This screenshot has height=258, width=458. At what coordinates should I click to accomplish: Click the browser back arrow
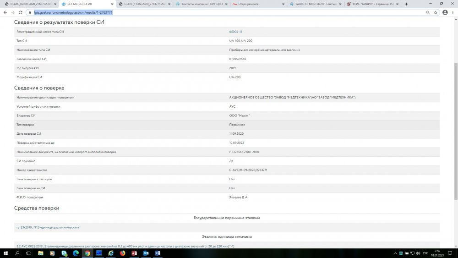click(5, 12)
